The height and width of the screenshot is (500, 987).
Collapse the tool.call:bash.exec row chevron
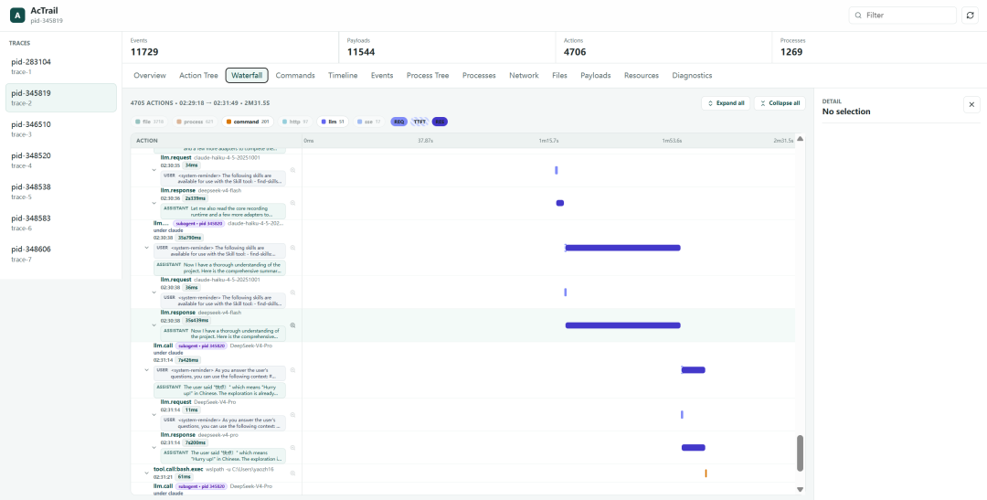pyautogui.click(x=147, y=473)
